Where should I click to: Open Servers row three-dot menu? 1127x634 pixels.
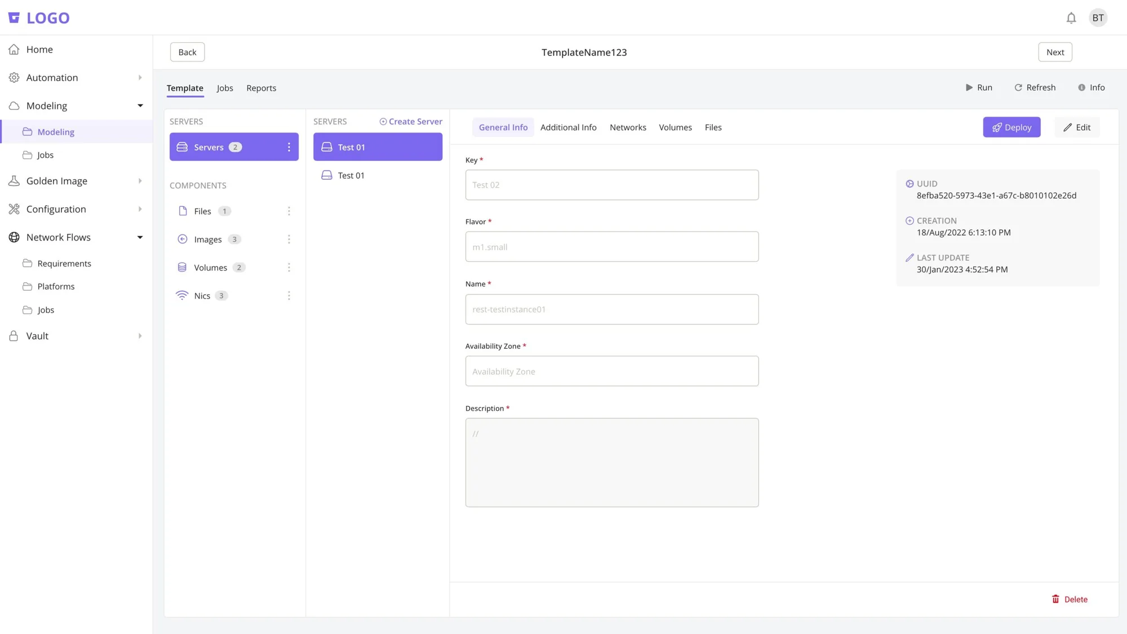click(x=289, y=147)
